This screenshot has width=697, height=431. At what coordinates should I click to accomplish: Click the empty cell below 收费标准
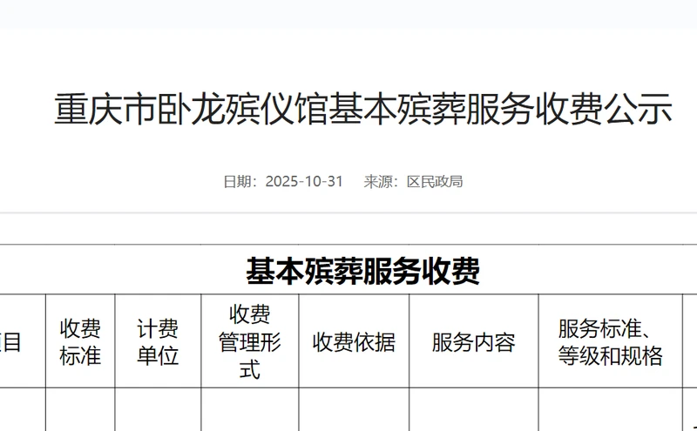click(x=80, y=409)
